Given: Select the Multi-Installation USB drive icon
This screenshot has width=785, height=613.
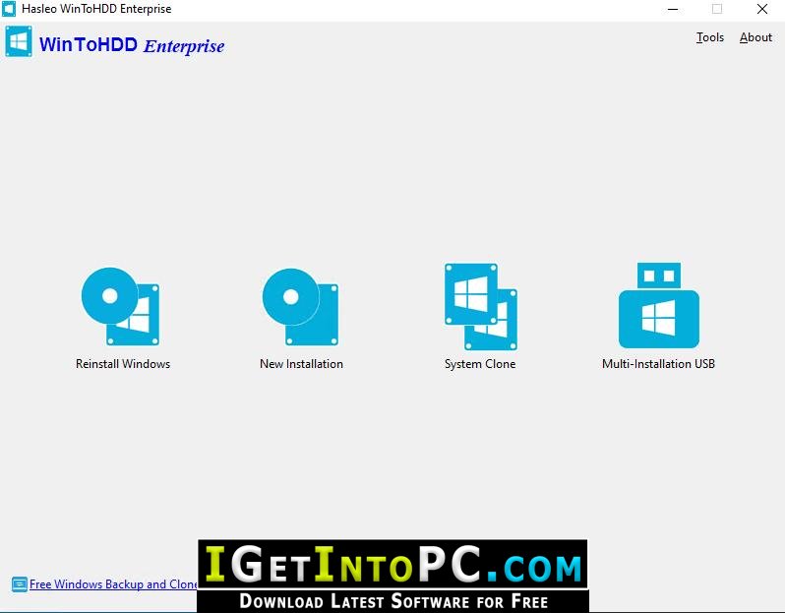Looking at the screenshot, I should coord(659,305).
